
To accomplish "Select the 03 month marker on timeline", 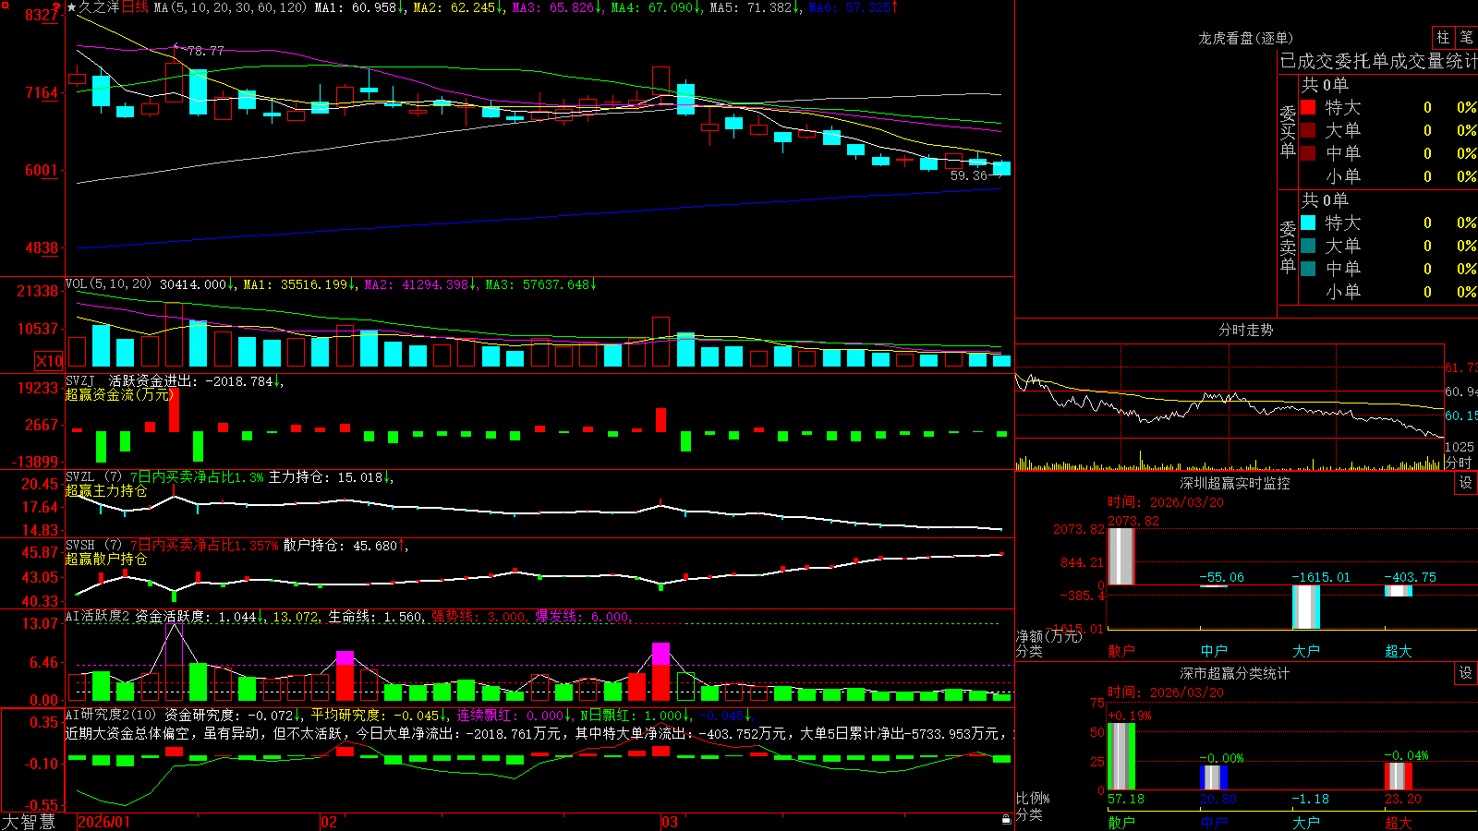I will pyautogui.click(x=670, y=822).
